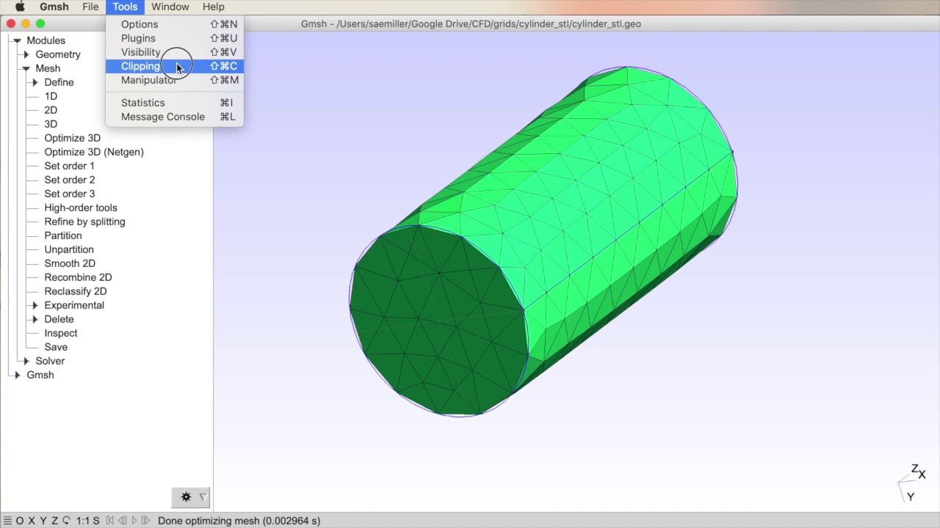This screenshot has width=940, height=528.
Task: Open the Gmsh application menu
Action: (54, 7)
